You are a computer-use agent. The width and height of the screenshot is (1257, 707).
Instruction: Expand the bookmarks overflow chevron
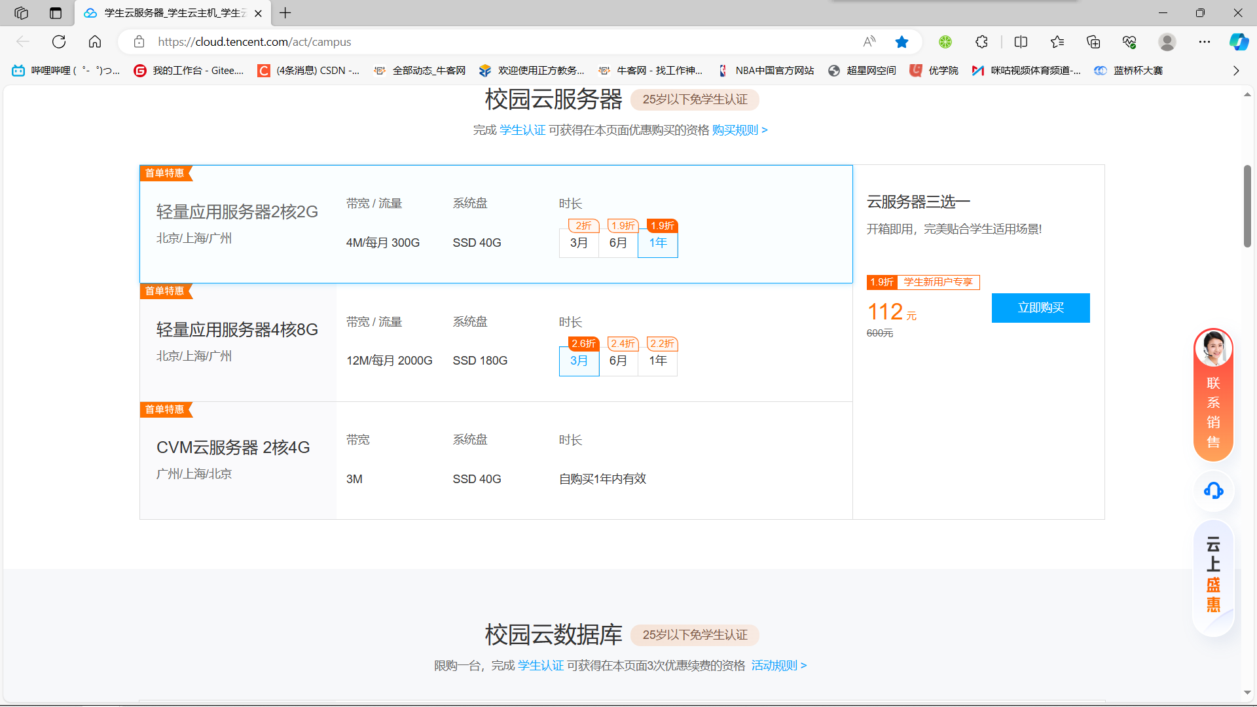1236,71
